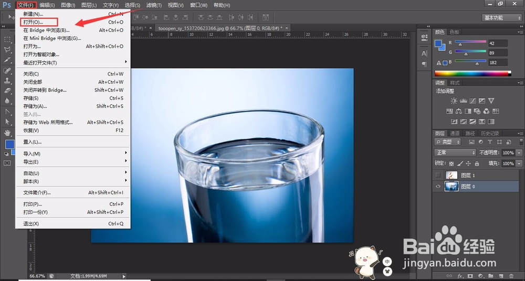Click 打印(P)... menu item

[72, 204]
